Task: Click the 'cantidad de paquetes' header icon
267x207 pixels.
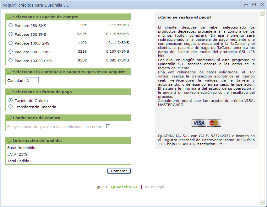Action: tap(9, 72)
